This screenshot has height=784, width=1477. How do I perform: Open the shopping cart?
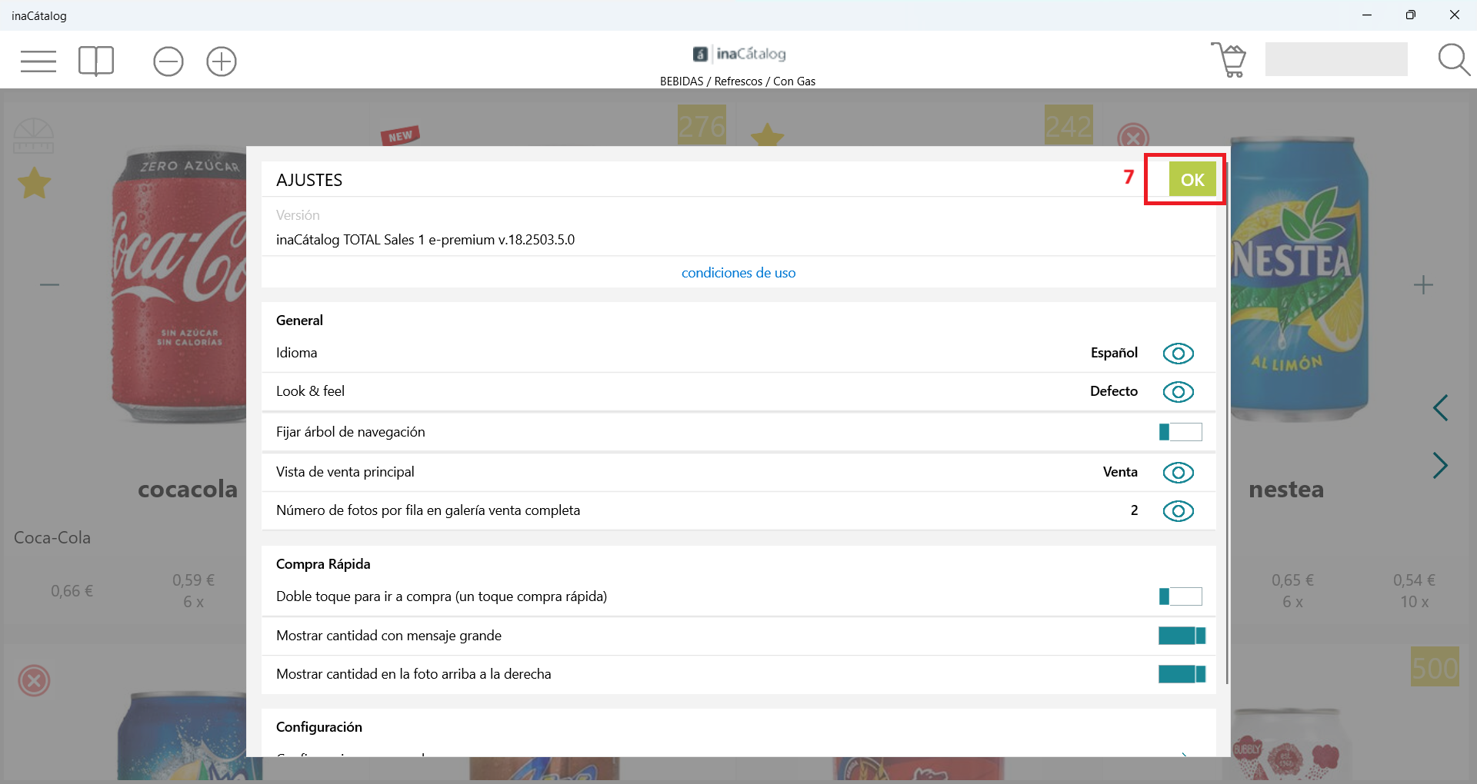(x=1229, y=60)
